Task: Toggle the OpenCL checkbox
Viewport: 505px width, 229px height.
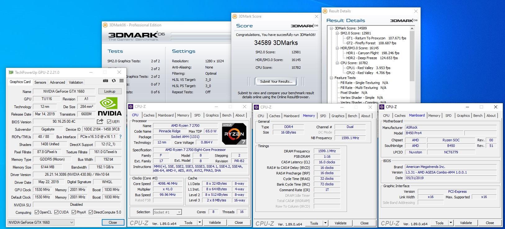Action: point(37,212)
